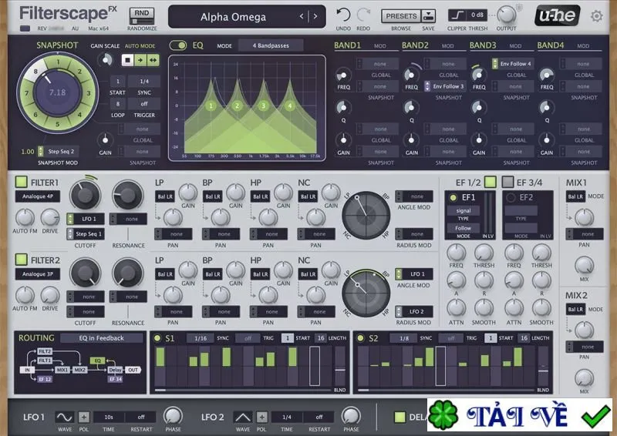
Task: Go to next preset arrow
Action: click(x=315, y=16)
